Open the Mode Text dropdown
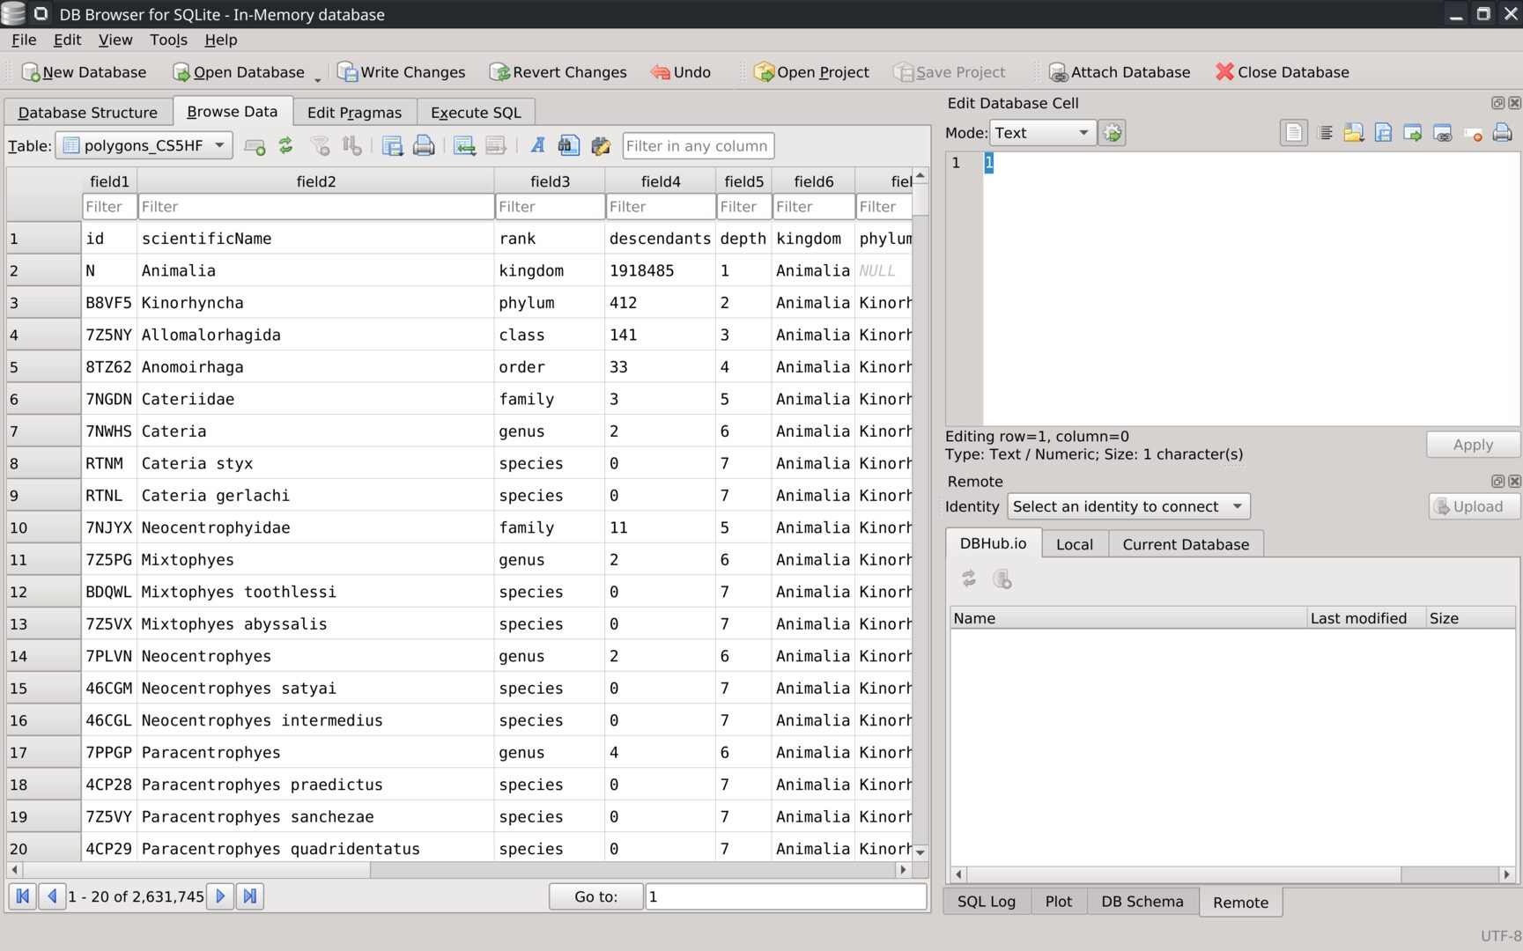The width and height of the screenshot is (1523, 951). click(1043, 133)
